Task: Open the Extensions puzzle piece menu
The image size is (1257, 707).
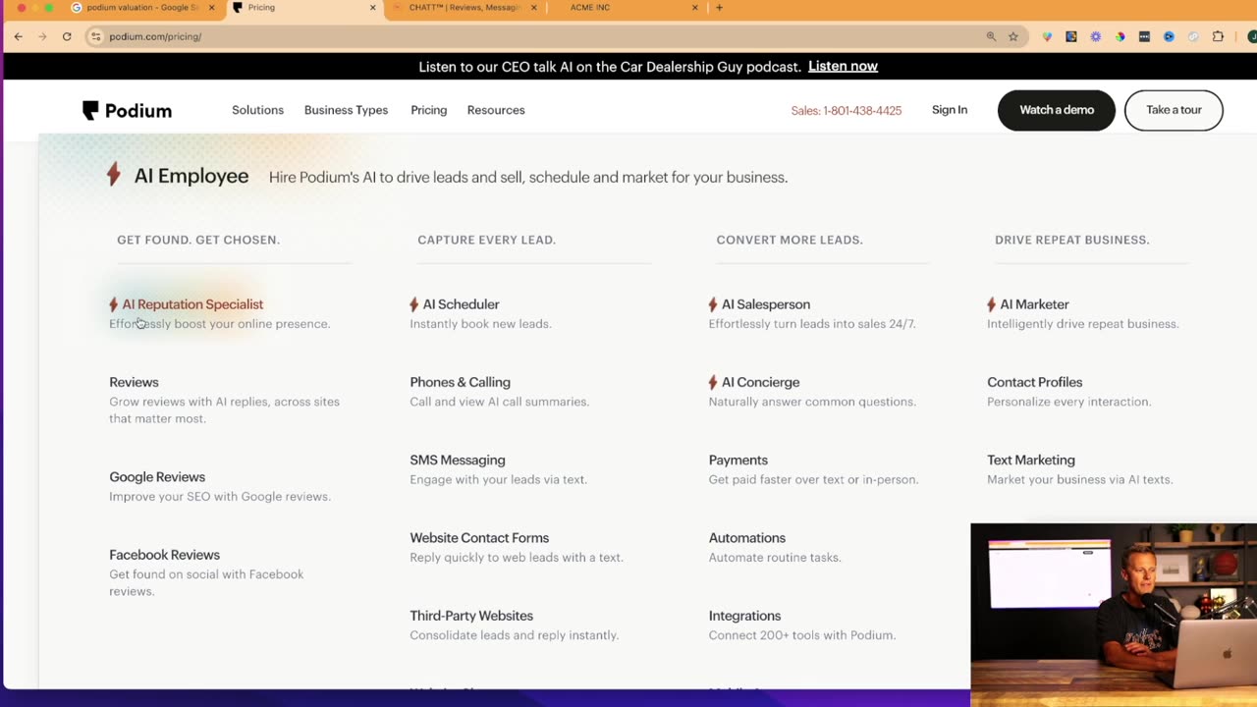Action: (x=1219, y=36)
